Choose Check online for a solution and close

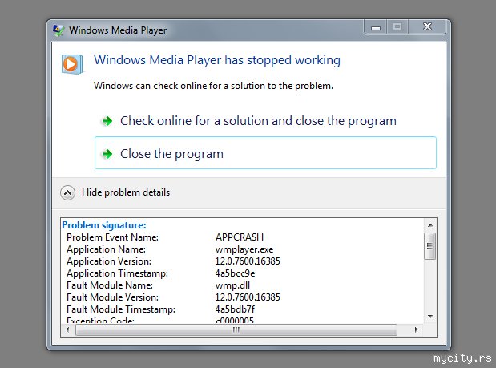tap(266, 121)
